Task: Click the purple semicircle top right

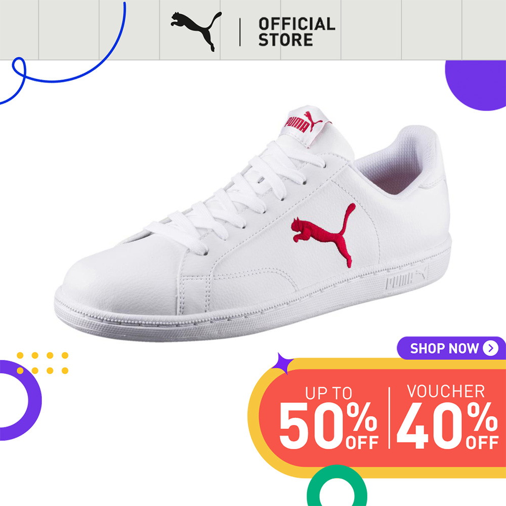Action: tap(475, 85)
